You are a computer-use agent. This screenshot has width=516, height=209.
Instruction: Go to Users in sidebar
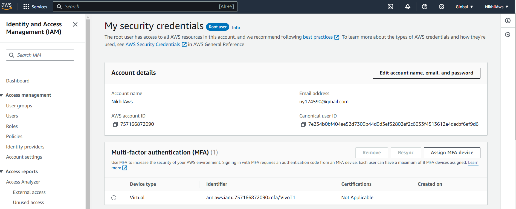click(12, 116)
